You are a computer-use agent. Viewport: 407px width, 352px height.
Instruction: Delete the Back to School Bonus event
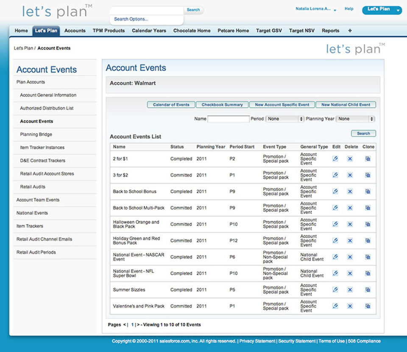click(x=350, y=191)
